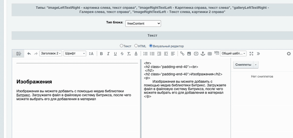Click the splitter between visual and code panes

point(141,98)
